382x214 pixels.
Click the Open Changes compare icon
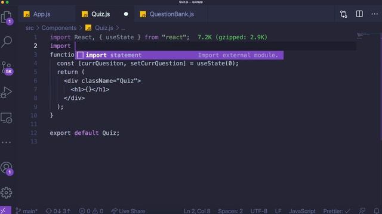[x=344, y=14]
